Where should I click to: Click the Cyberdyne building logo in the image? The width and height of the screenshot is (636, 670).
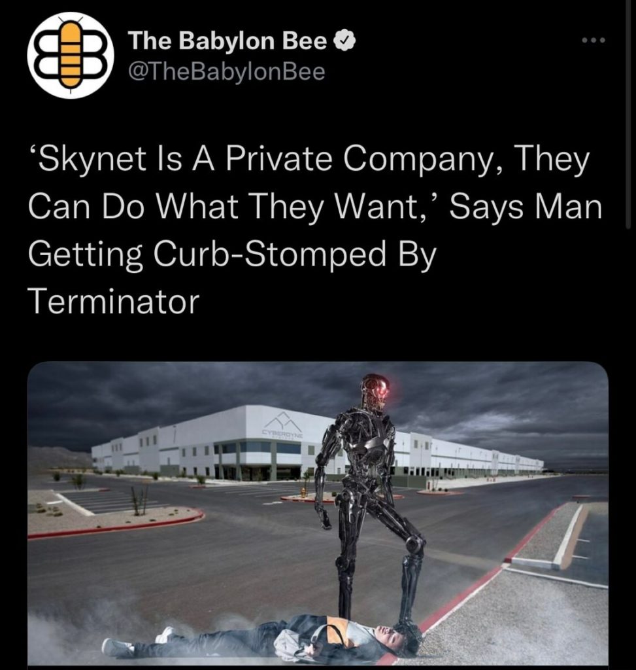pos(282,426)
